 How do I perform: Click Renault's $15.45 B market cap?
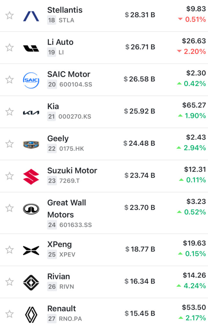point(140,314)
